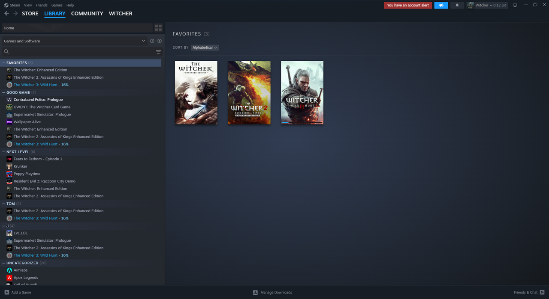Click Add a Game link
This screenshot has height=299, width=549.
(21, 292)
